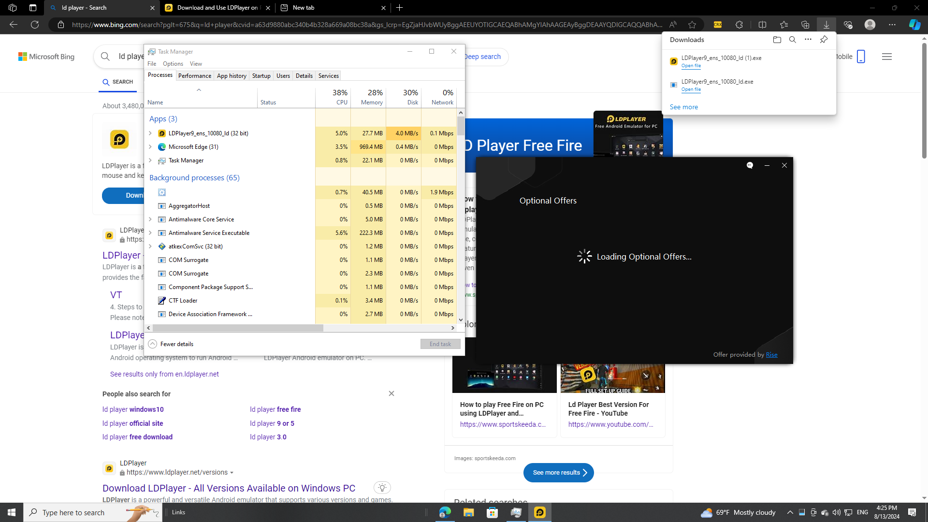Screen dimensions: 928x522
Task: Pin the Downloads panel
Action: point(824,40)
